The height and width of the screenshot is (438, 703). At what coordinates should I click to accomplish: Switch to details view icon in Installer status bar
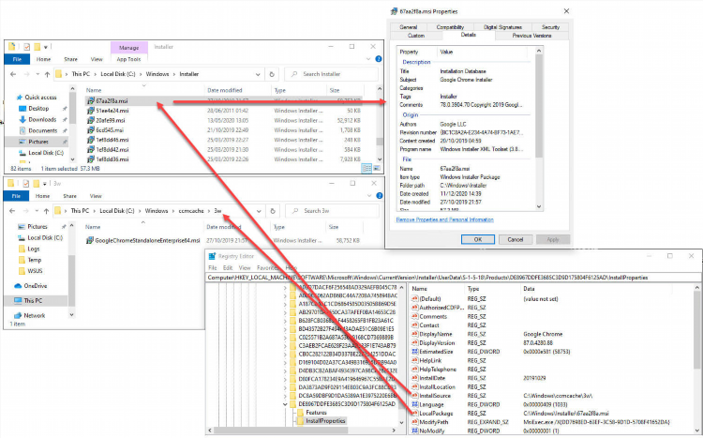pos(366,168)
